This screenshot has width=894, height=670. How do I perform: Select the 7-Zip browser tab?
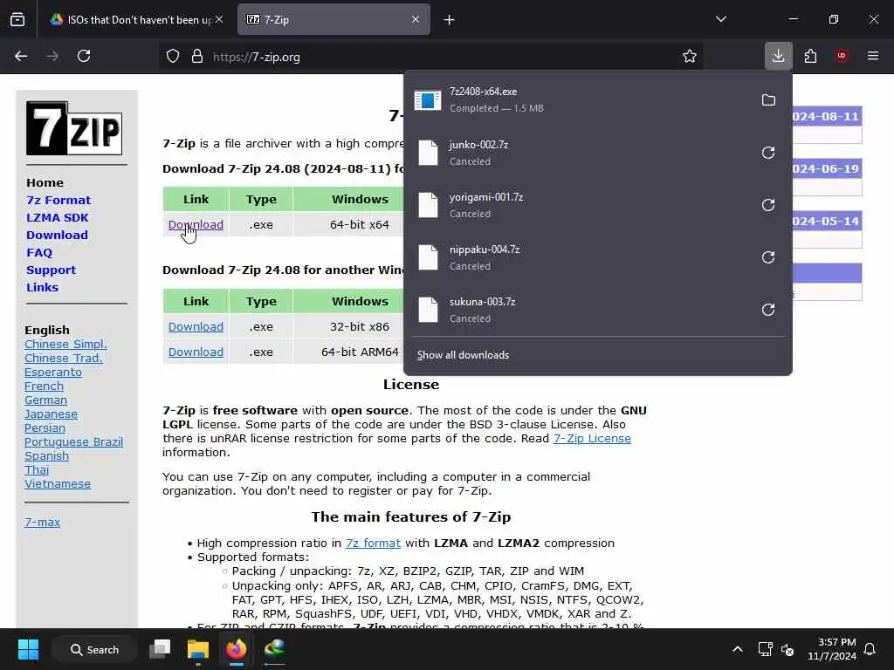pyautogui.click(x=334, y=20)
